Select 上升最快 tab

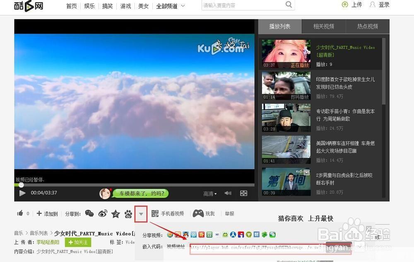click(320, 218)
